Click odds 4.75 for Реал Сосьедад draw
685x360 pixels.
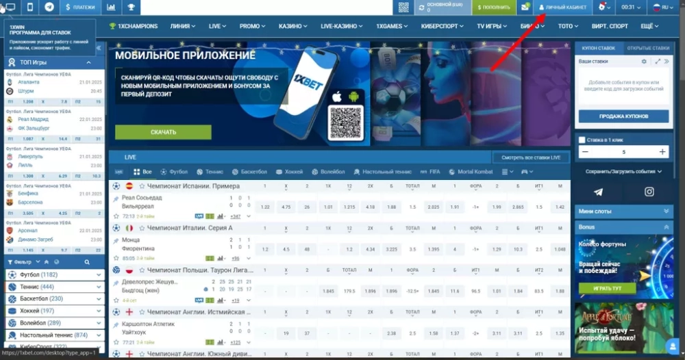pyautogui.click(x=286, y=207)
